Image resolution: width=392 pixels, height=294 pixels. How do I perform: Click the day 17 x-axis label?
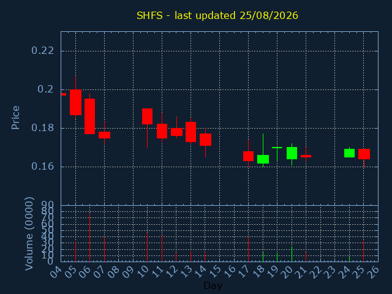[x=244, y=272]
